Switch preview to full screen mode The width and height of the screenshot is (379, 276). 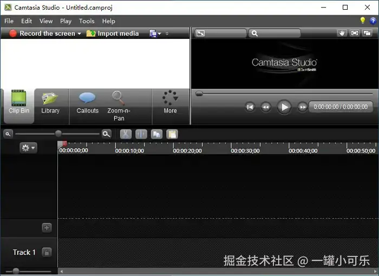pos(355,33)
